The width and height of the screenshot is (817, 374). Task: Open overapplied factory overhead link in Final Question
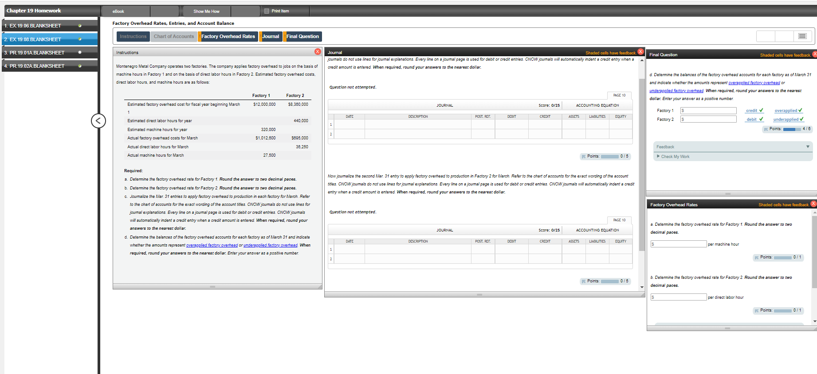click(x=754, y=83)
